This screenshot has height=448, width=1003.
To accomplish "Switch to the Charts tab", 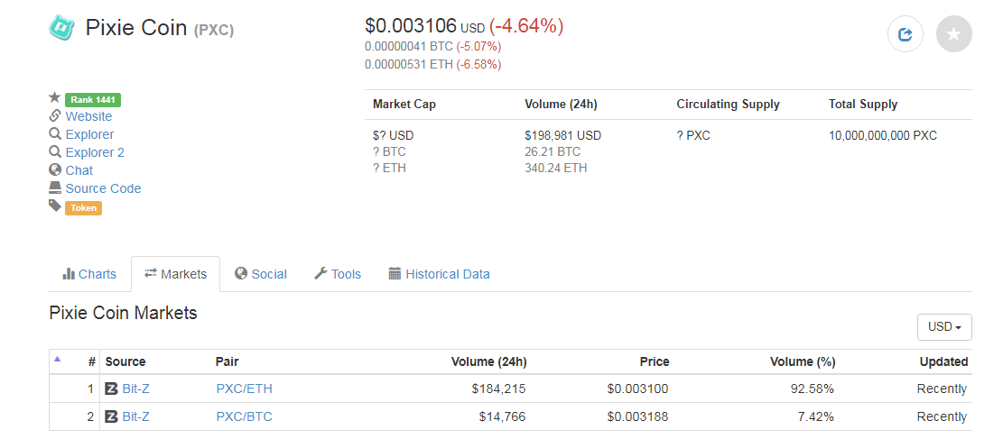I will tap(89, 274).
